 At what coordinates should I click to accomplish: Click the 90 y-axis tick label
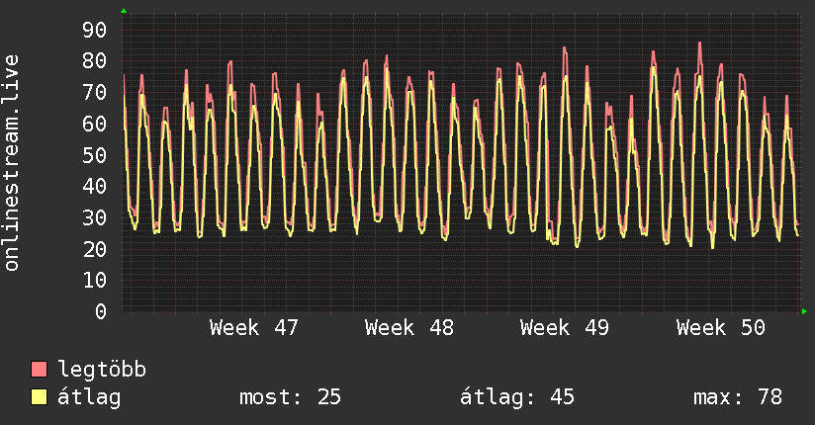95,30
